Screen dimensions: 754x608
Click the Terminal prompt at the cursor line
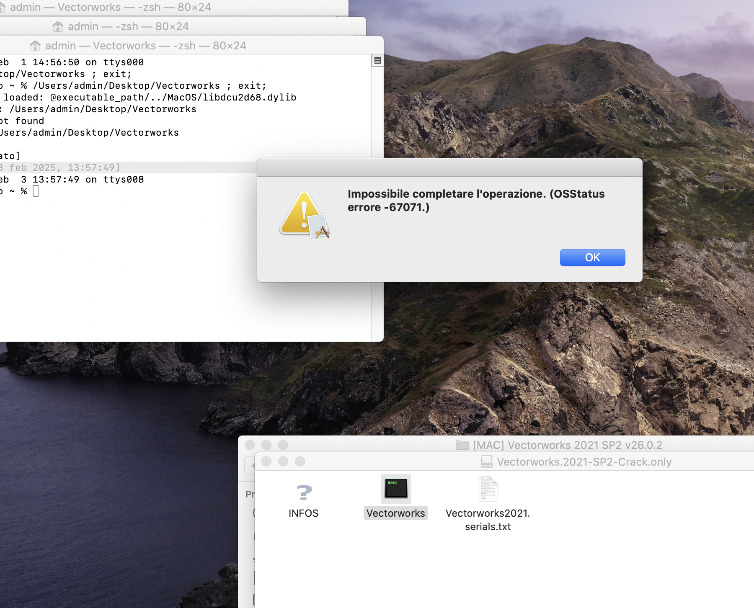[36, 191]
